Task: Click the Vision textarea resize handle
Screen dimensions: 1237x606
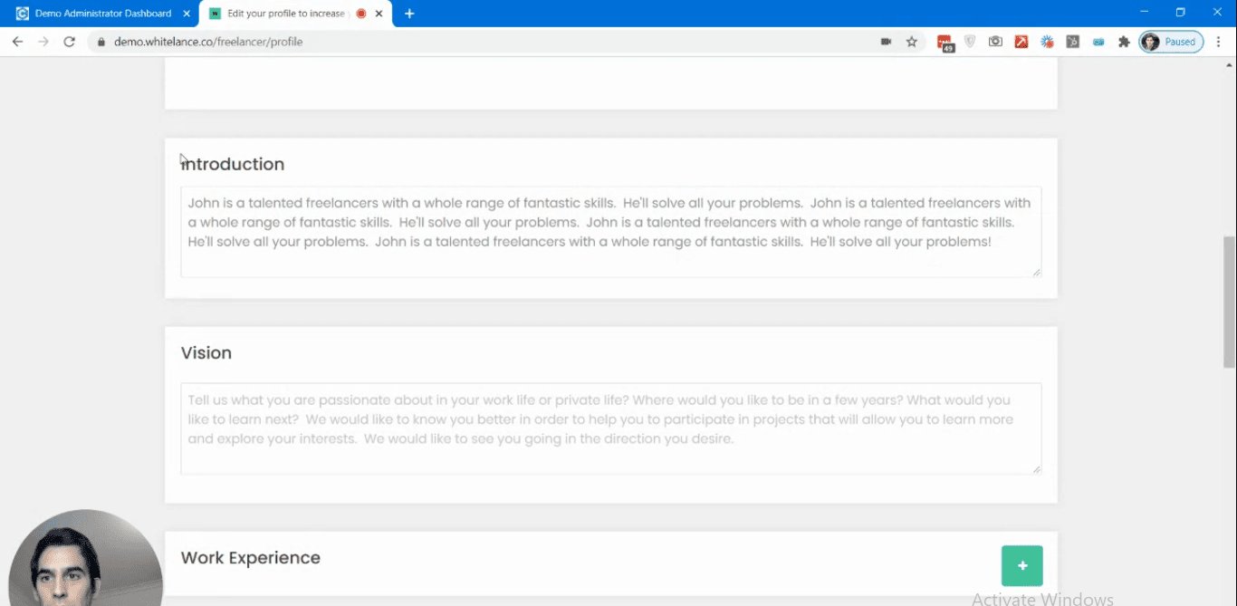Action: point(1036,468)
